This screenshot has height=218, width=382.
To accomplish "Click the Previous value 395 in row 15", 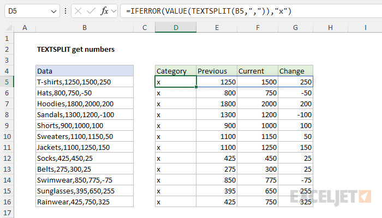I will [217, 191].
